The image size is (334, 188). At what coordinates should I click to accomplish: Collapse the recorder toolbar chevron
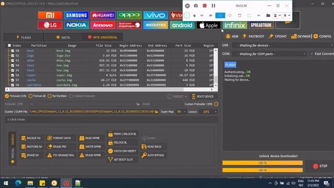pos(278,6)
